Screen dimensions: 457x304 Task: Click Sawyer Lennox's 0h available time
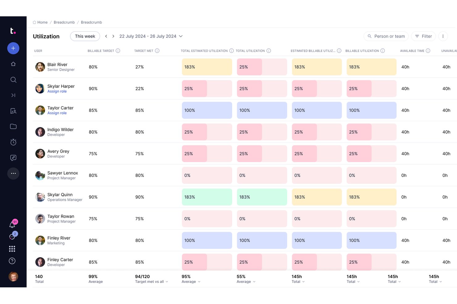(x=404, y=176)
